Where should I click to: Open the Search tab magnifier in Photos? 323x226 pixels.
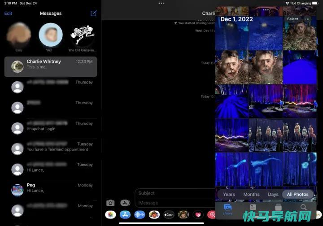point(304,207)
